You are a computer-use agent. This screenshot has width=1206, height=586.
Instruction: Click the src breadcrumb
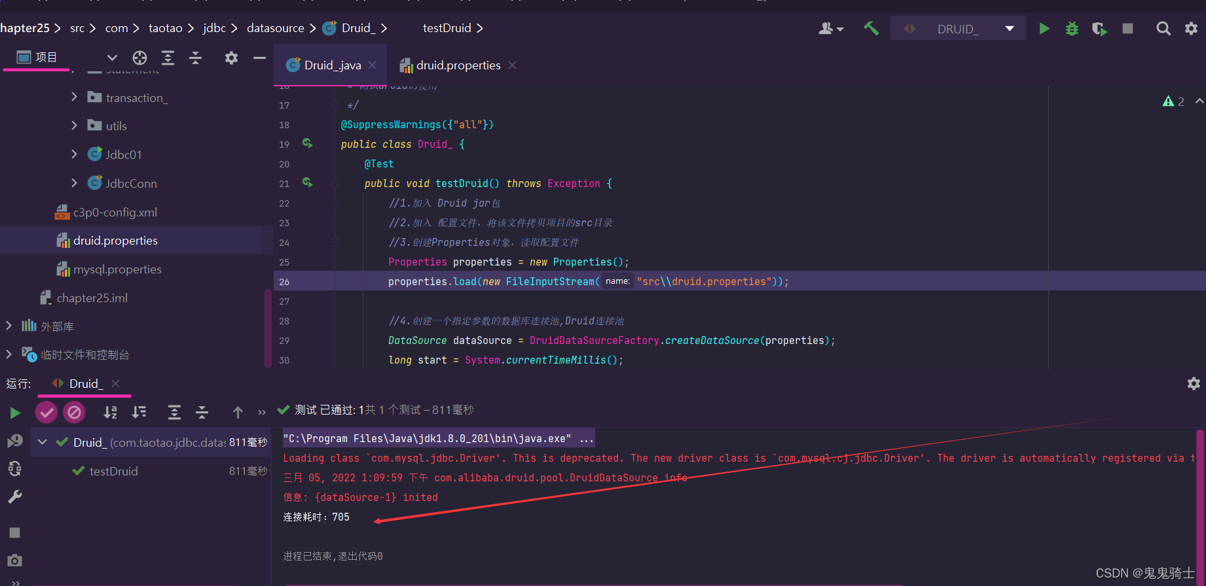tap(77, 28)
